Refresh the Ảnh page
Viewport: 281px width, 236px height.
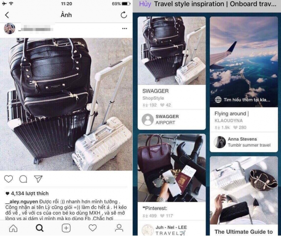point(124,15)
